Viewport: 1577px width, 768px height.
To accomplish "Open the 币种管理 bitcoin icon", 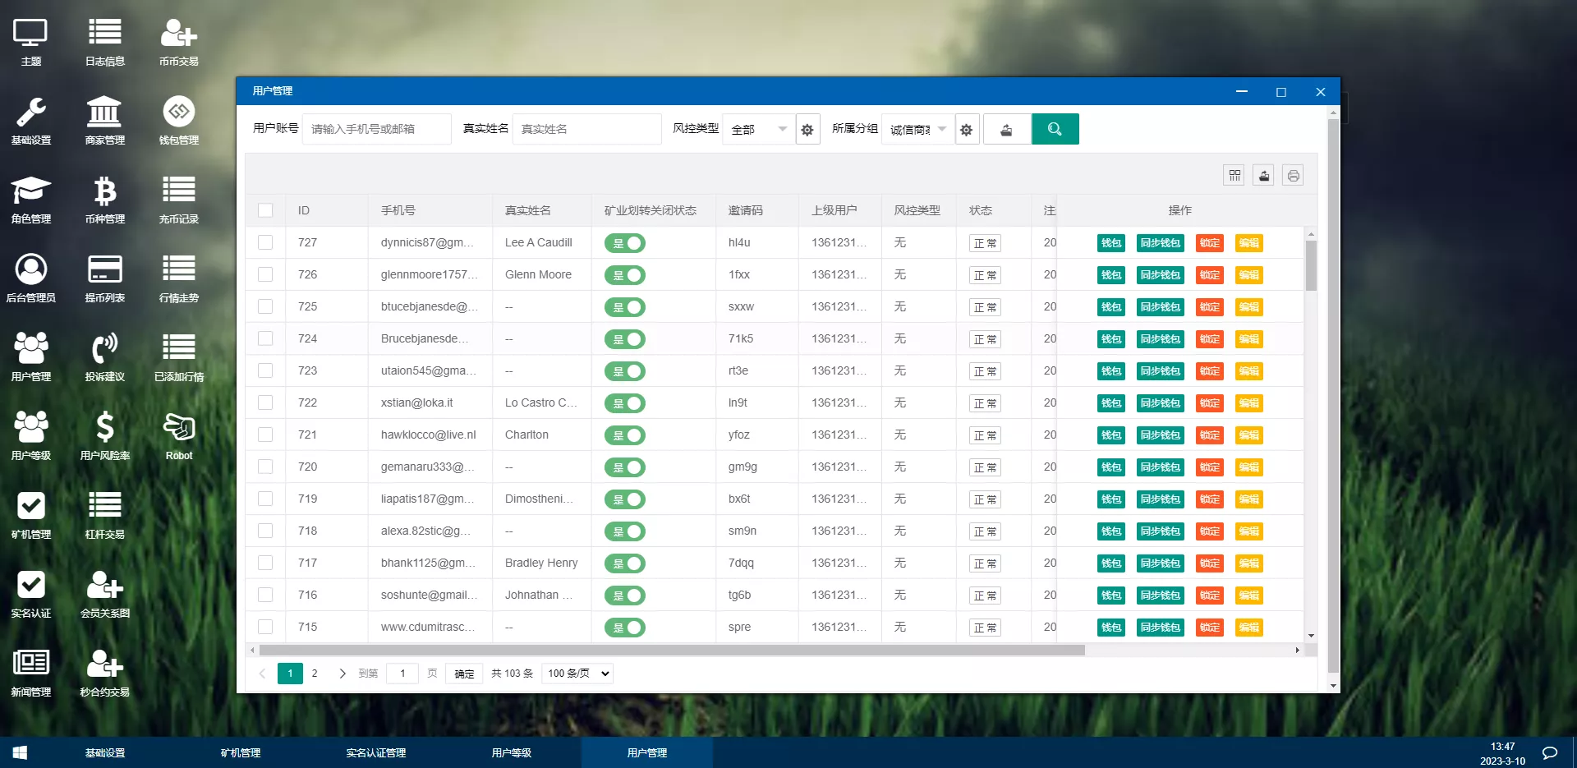I will point(104,199).
